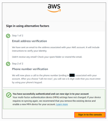Click the AWS logo at top
The width and height of the screenshot is (108, 121).
pos(54,8)
